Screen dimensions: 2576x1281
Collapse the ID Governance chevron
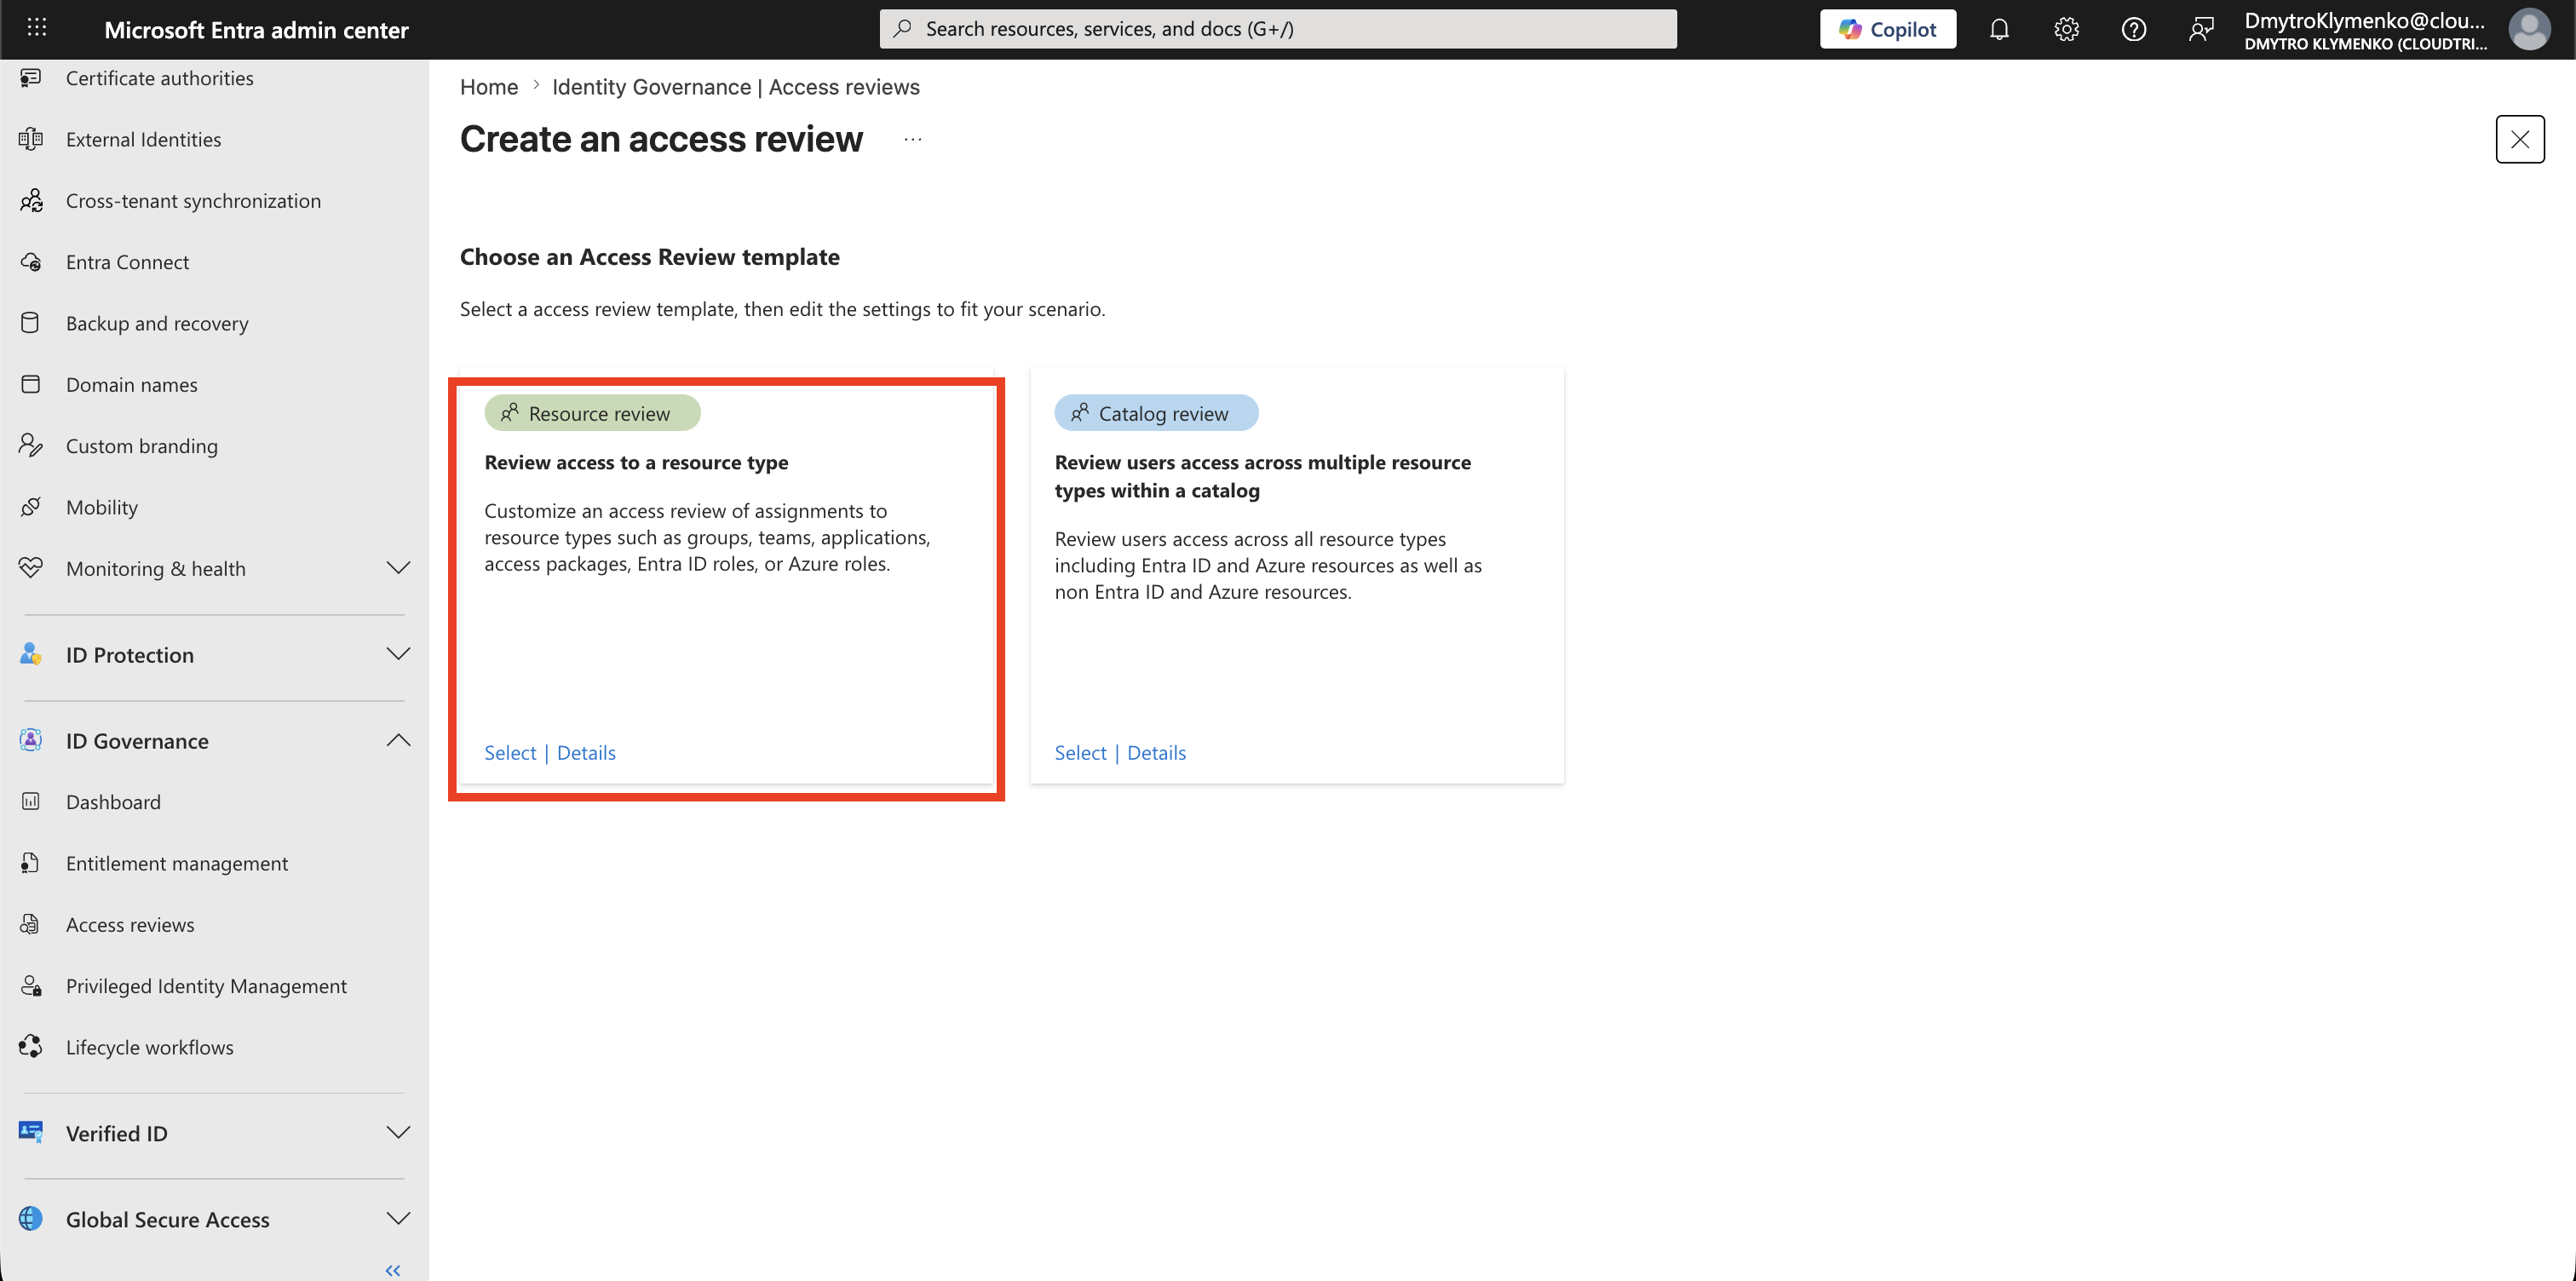[x=398, y=740]
